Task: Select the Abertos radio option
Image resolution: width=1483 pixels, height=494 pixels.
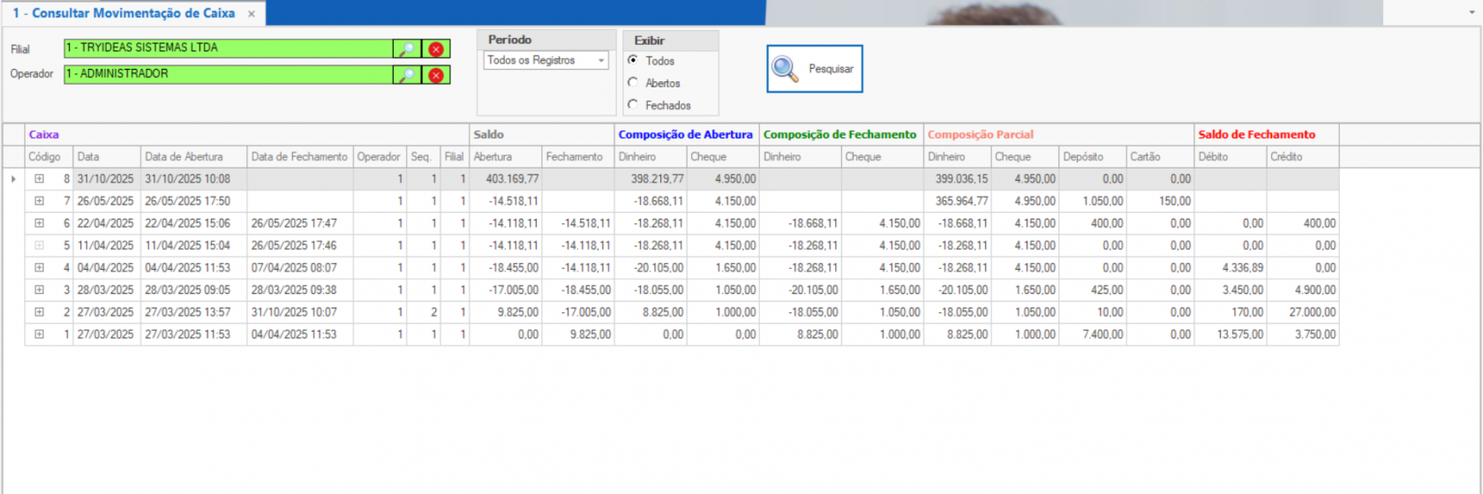Action: [633, 82]
